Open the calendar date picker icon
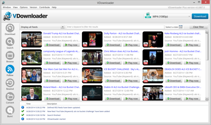 point(181,27)
